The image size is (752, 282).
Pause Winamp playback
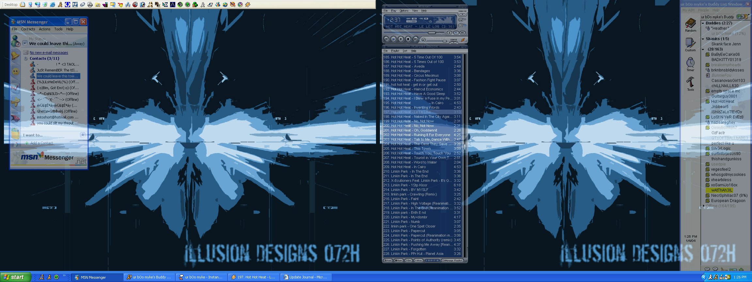click(x=401, y=39)
